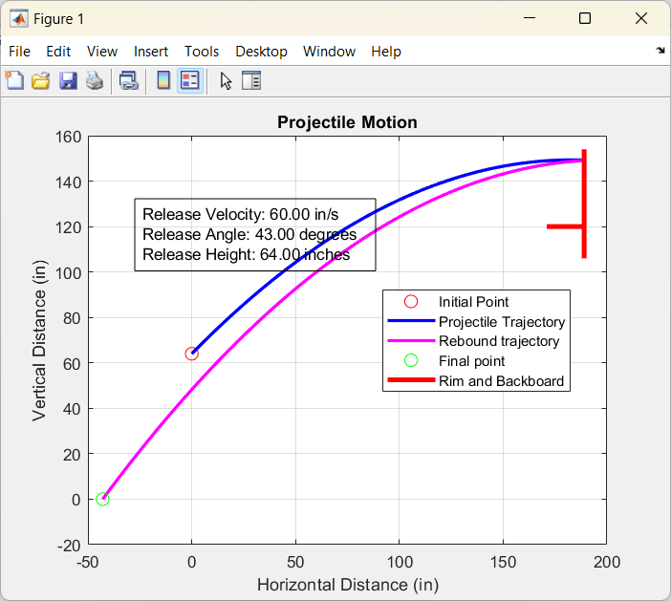Click the red Initial Point circle marker
Screen dimensions: 671x601
tap(192, 354)
